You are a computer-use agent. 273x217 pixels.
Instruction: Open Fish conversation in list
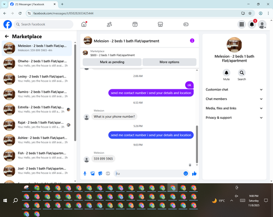37,155
